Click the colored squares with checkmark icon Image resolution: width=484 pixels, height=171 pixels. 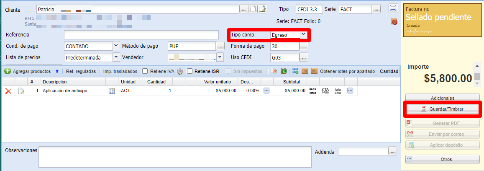click(295, 71)
